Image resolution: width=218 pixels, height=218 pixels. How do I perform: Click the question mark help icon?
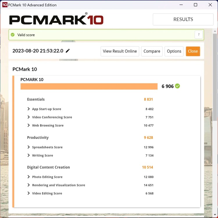199,35
